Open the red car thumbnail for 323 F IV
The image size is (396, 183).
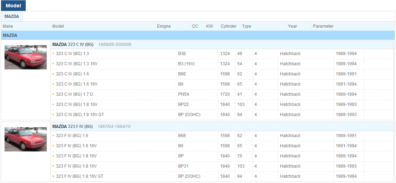pos(26,140)
